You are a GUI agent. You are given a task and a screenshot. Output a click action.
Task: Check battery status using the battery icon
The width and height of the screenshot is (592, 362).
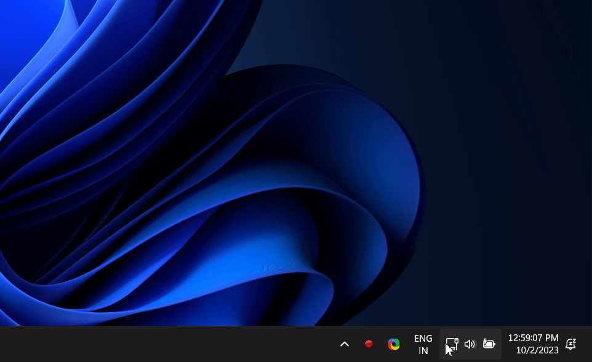[489, 344]
